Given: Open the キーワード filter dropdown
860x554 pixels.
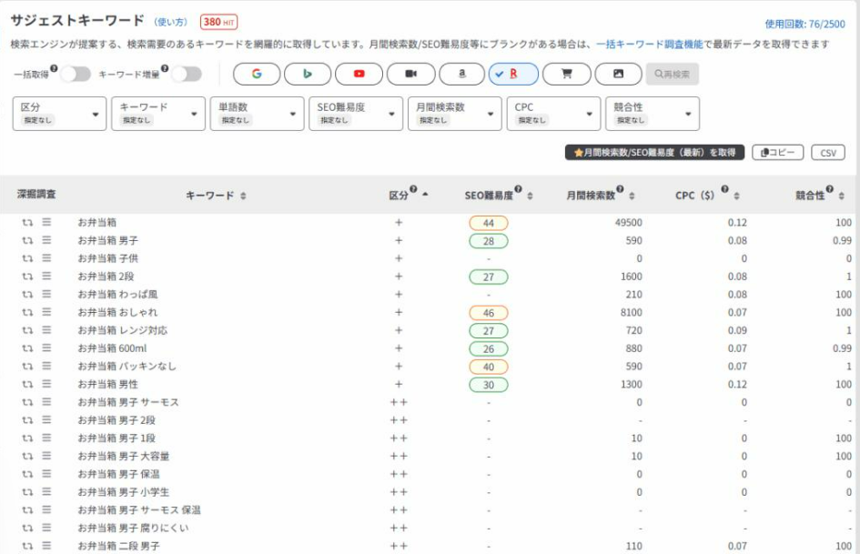Looking at the screenshot, I should (x=158, y=114).
